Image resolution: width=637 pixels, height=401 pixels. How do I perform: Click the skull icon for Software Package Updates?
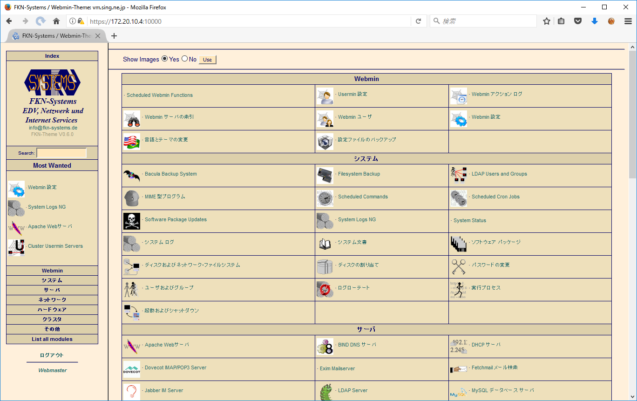tap(132, 221)
